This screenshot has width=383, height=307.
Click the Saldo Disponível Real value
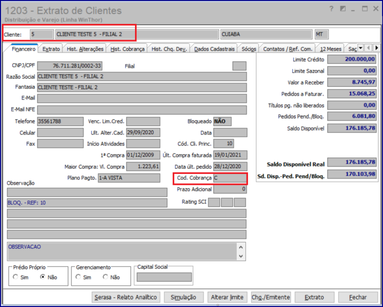pos(352,162)
